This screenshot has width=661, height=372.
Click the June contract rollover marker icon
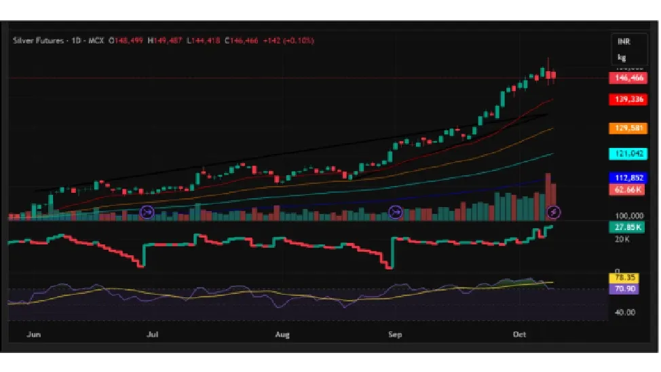pos(147,212)
